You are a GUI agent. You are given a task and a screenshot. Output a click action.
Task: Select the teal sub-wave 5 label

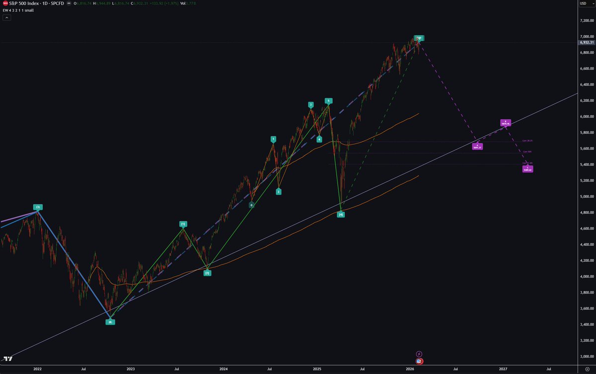(x=328, y=101)
